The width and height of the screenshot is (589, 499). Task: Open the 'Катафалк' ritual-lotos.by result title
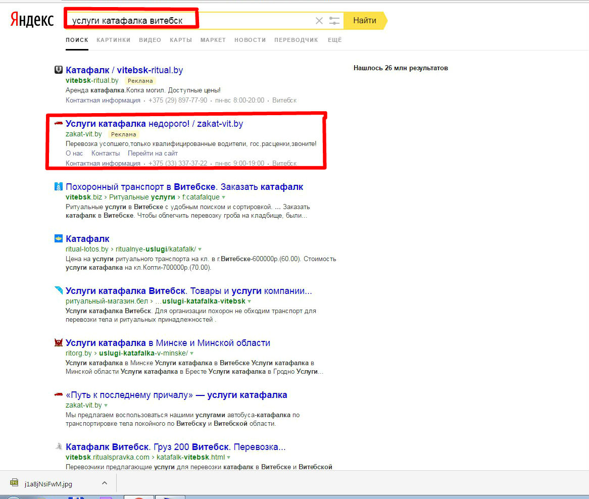87,239
